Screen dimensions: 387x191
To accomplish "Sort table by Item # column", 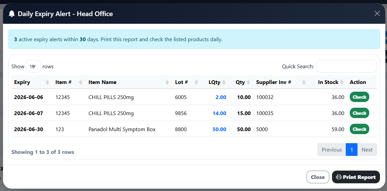I will click(x=69, y=82).
